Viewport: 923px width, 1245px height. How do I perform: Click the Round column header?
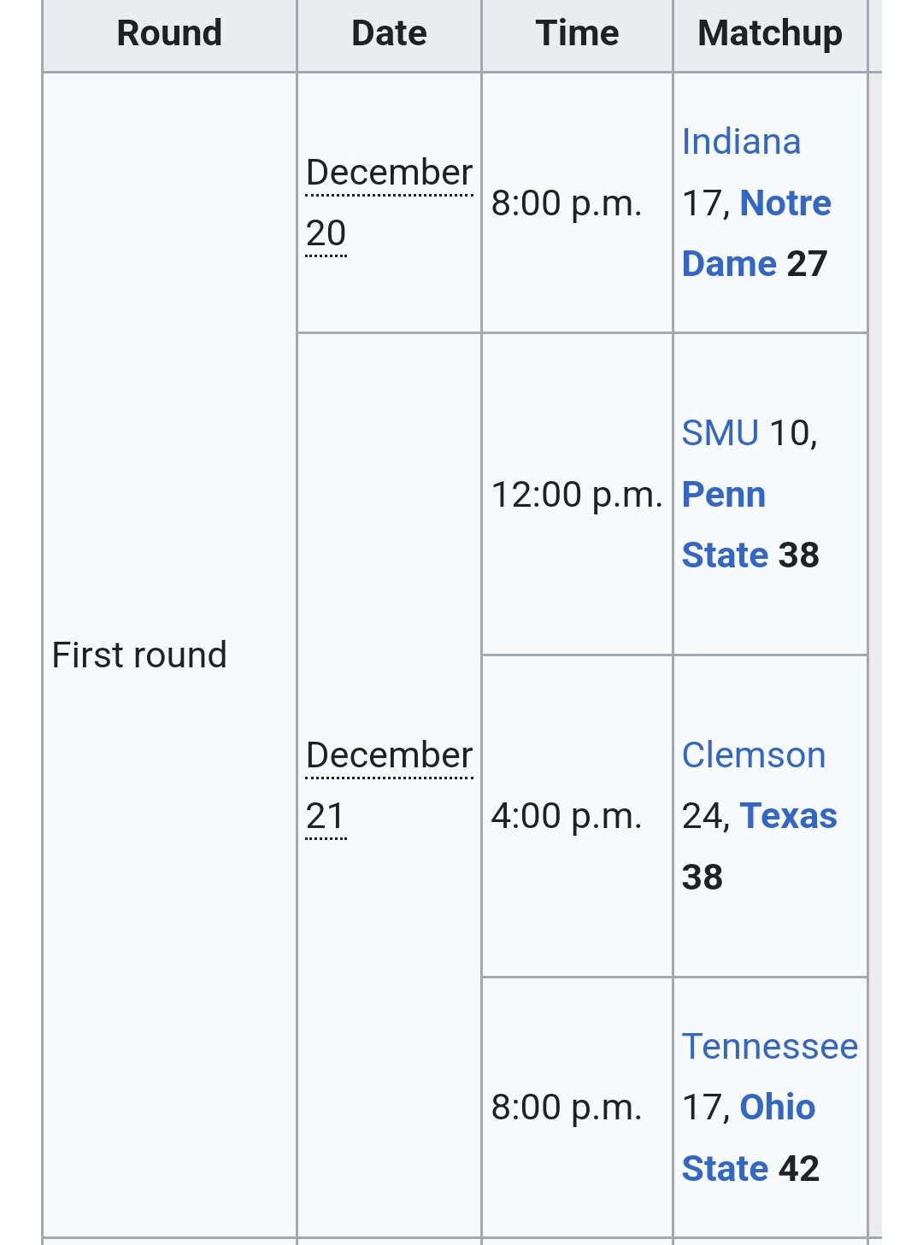(169, 33)
